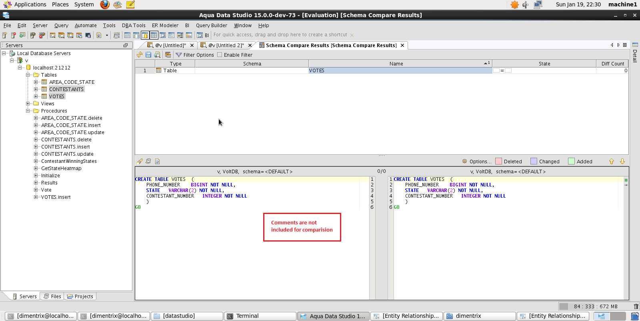Collapse the Procedures folder
The height and width of the screenshot is (321, 640).
(28, 111)
